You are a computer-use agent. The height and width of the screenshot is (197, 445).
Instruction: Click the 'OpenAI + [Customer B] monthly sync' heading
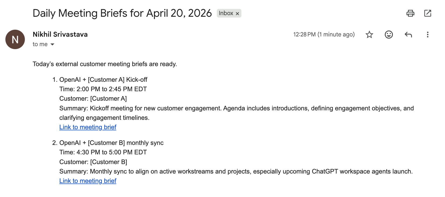coord(111,143)
